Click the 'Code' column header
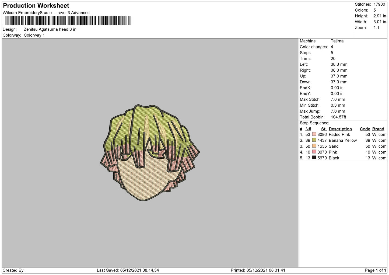Viewport: 389px width, 275px height. [365, 129]
